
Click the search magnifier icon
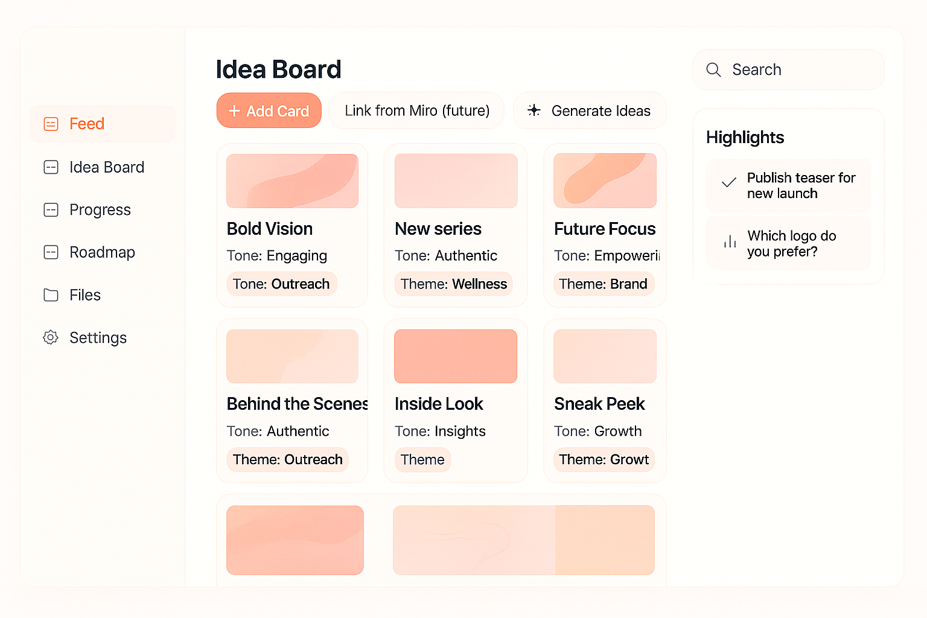pyautogui.click(x=713, y=70)
